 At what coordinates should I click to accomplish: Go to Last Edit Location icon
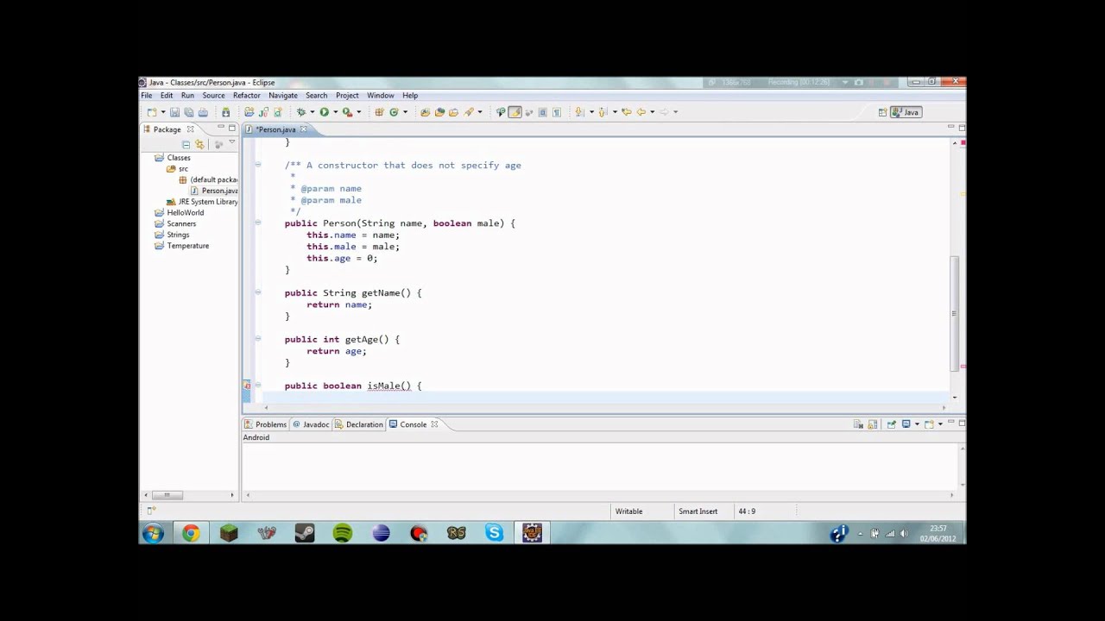pyautogui.click(x=626, y=112)
